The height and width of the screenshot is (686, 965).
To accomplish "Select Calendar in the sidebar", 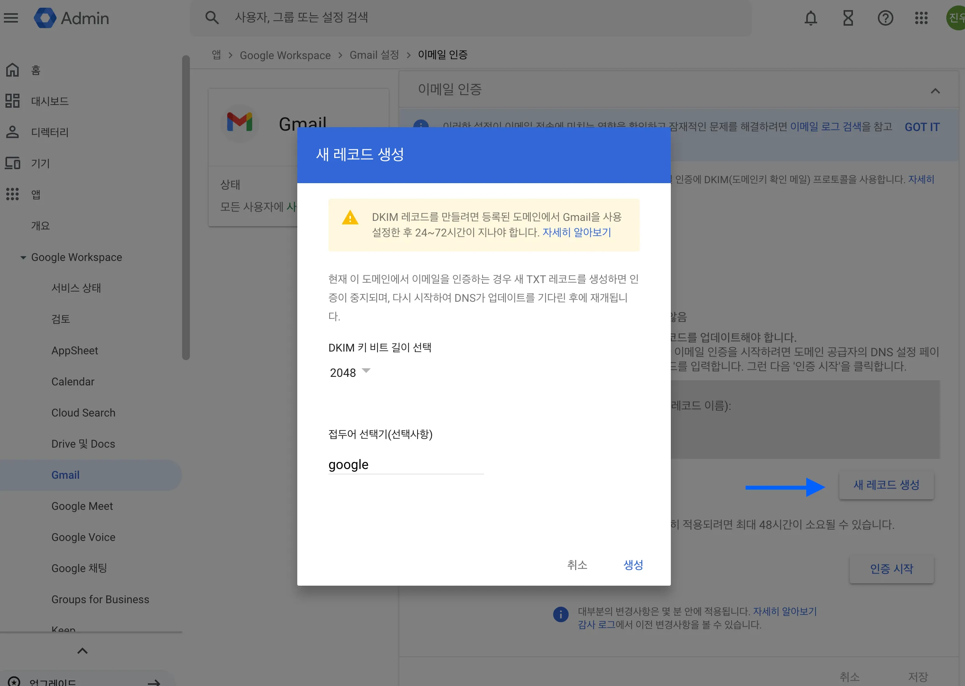I will click(73, 381).
